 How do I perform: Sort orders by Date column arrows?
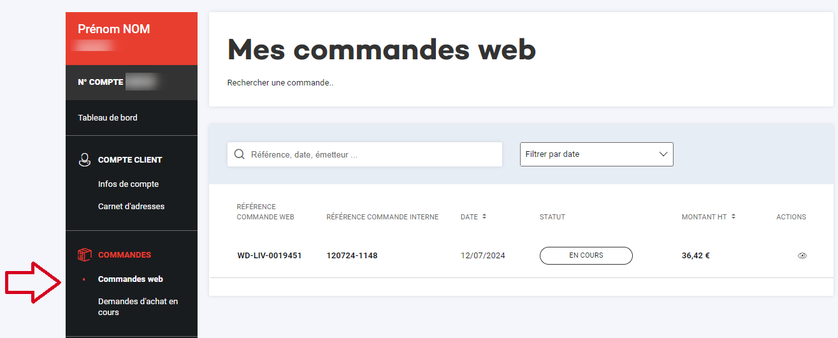(484, 217)
